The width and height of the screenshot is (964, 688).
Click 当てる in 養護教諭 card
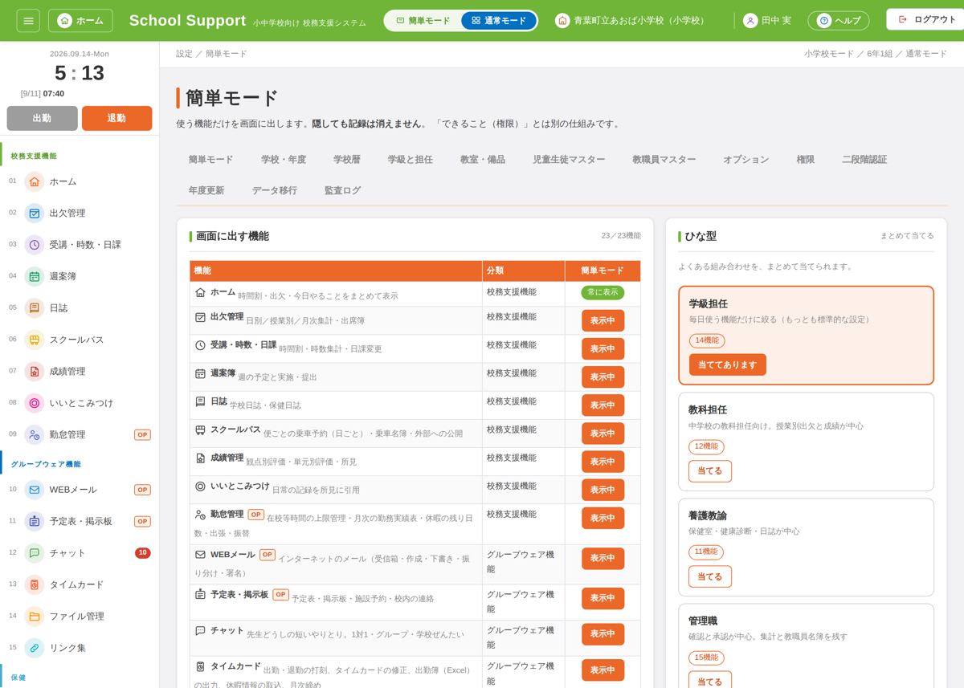(x=709, y=576)
